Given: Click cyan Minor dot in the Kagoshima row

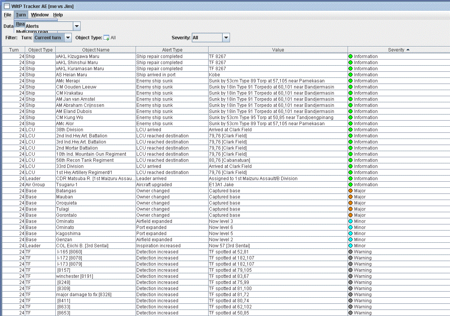Looking at the screenshot, I should [350, 234].
